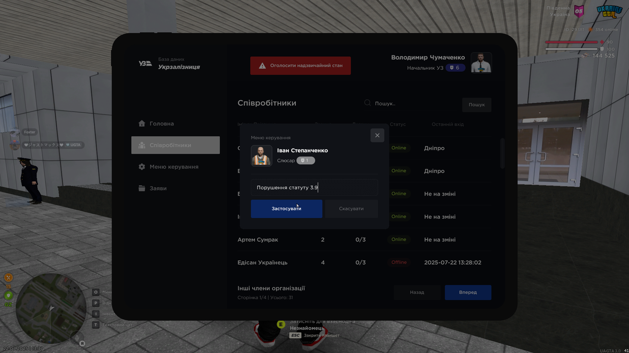Click the pink 05 server badge
Viewport: 629px width, 353px height.
point(579,11)
